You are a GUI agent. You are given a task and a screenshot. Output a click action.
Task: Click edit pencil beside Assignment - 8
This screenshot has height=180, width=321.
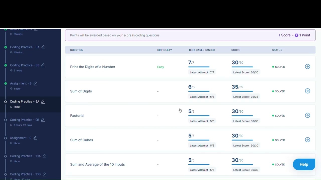35,83
